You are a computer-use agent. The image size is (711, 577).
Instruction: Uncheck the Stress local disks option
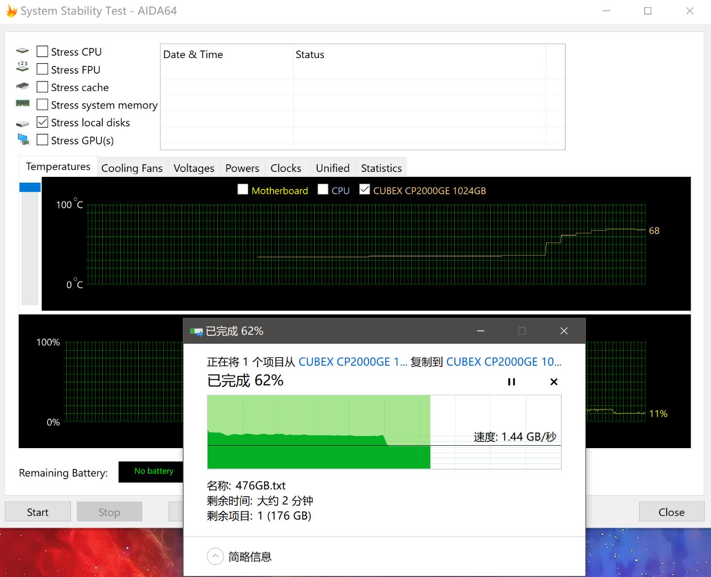(42, 122)
